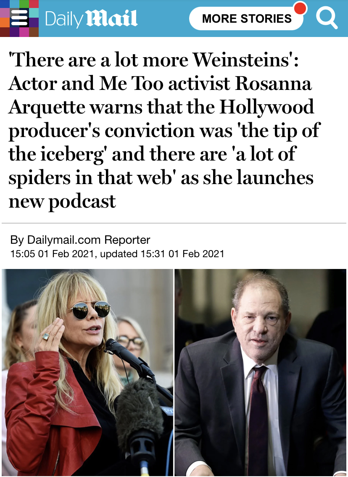Tap the search magnifier icon

[x=327, y=18]
